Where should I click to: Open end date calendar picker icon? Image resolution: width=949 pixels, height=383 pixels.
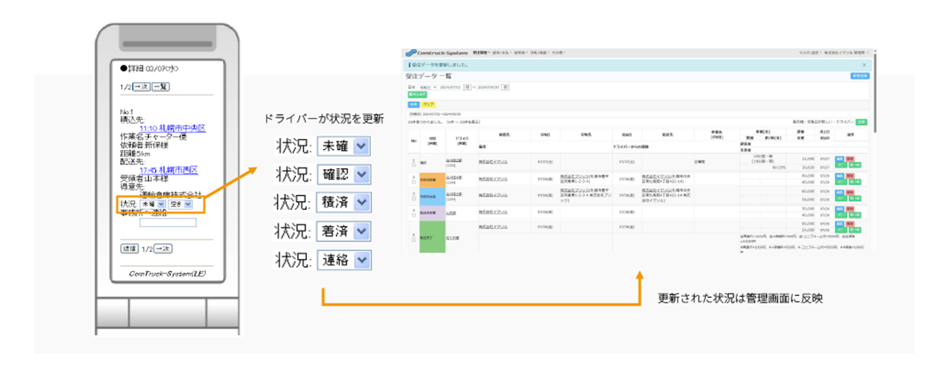point(505,86)
